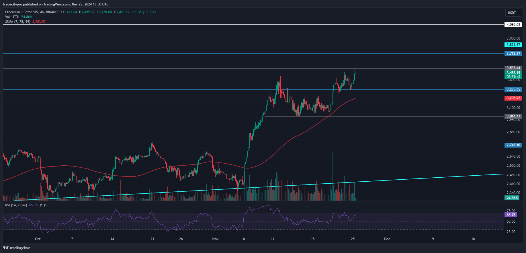Click the 3,712.37 price level label

click(513, 54)
